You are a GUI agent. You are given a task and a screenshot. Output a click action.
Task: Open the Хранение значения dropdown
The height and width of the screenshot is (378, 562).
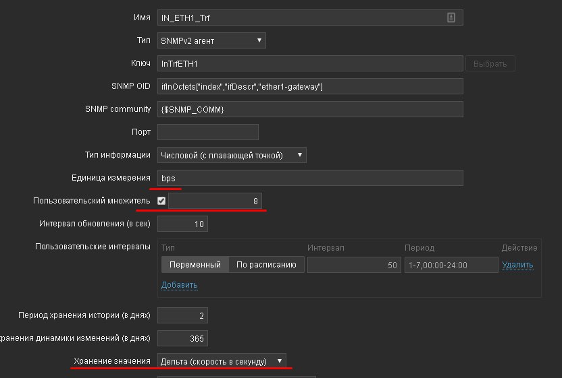tap(222, 361)
